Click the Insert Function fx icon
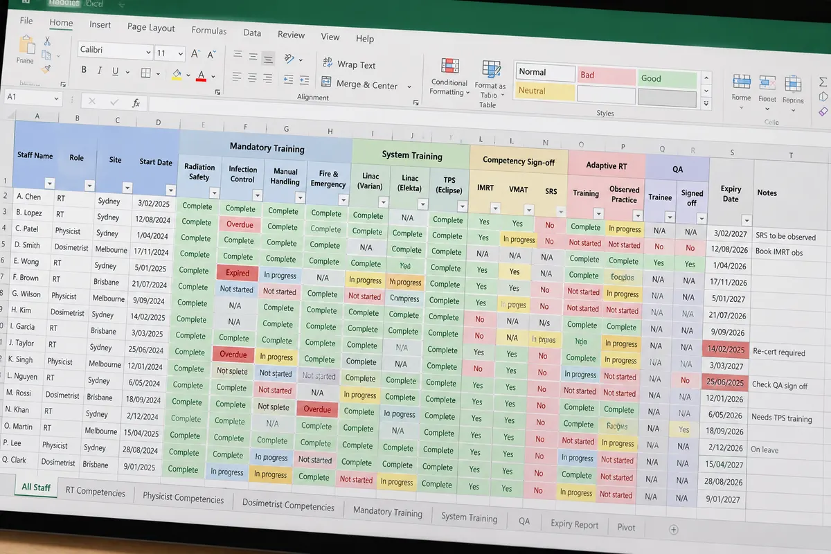This screenshot has height=554, width=831. click(x=136, y=103)
